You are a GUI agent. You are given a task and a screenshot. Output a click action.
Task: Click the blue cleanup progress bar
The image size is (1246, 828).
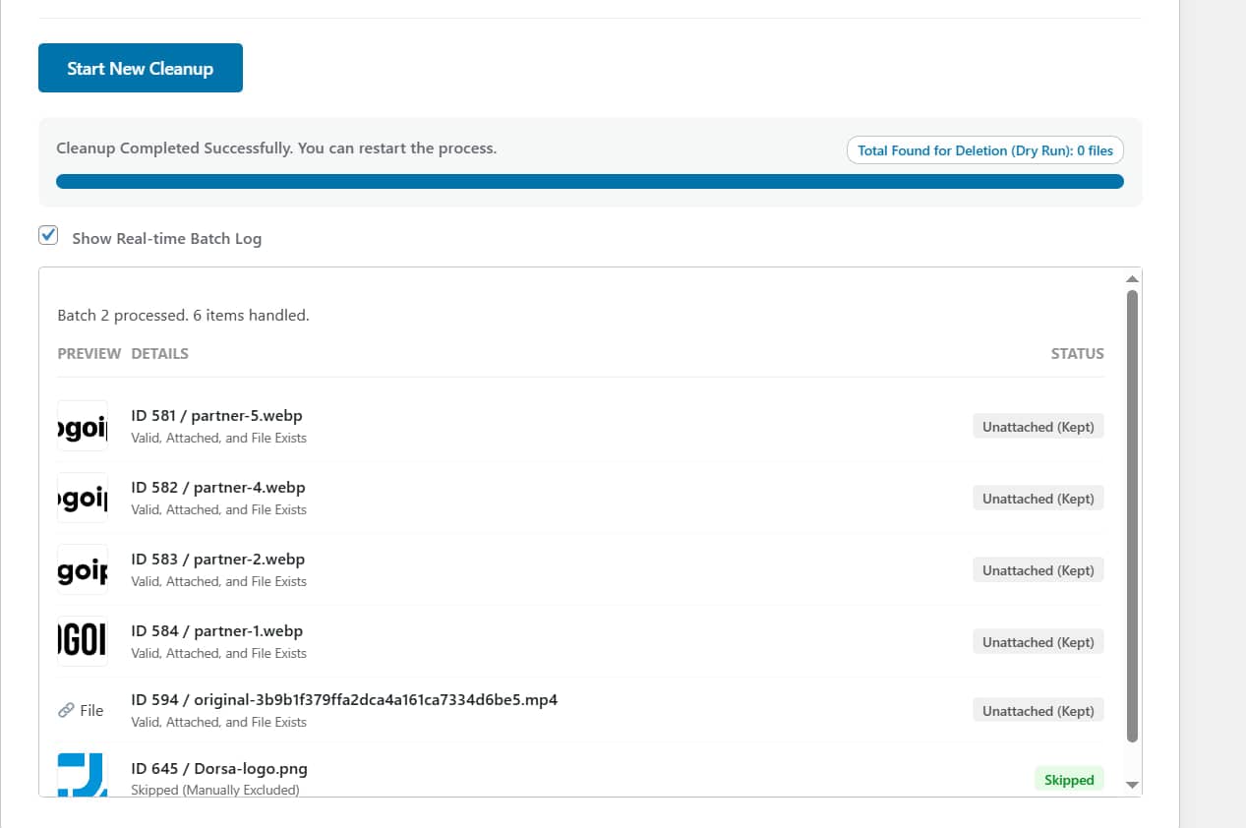click(590, 181)
